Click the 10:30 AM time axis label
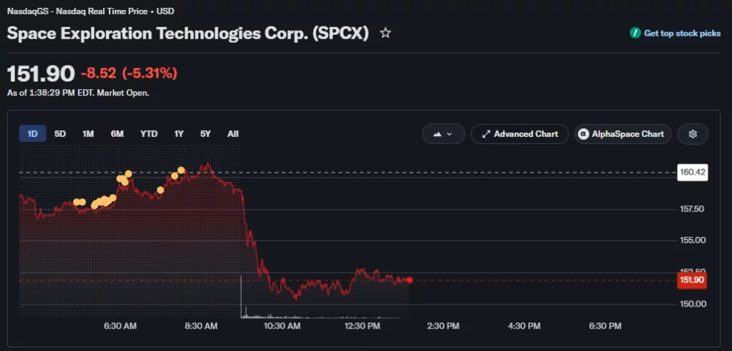732x351 pixels. pos(282,326)
